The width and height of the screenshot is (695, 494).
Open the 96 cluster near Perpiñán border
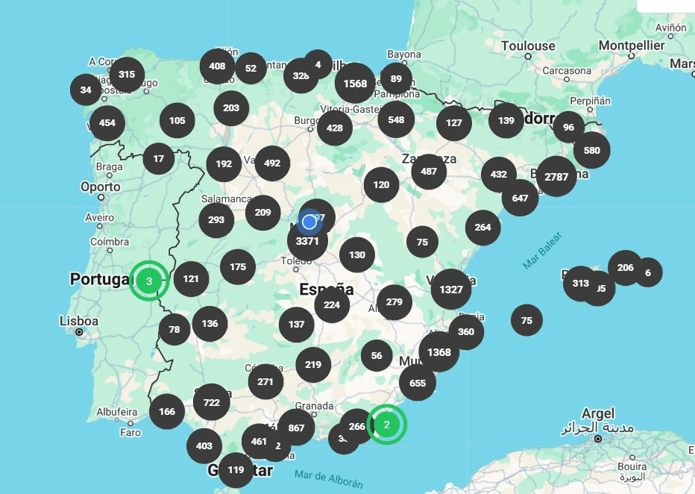coord(569,127)
